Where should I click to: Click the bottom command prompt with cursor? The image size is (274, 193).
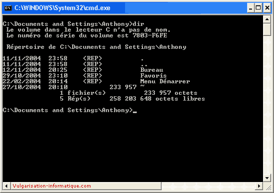tap(70, 110)
